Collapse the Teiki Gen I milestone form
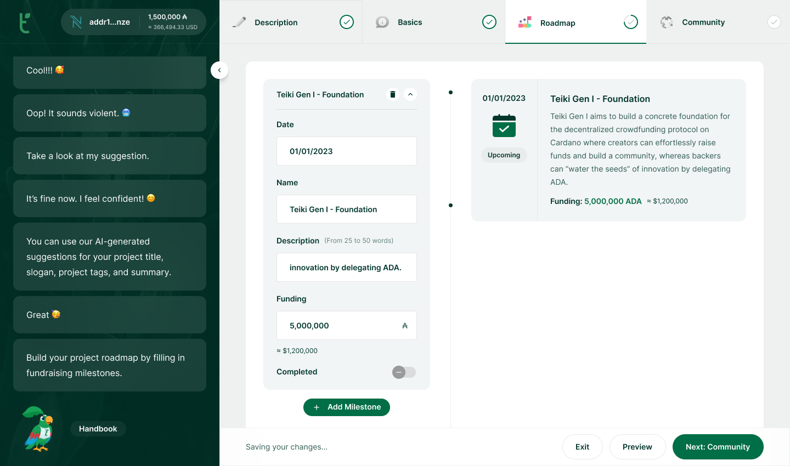 point(410,94)
